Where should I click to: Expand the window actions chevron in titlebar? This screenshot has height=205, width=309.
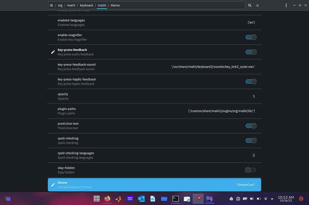[294, 5]
